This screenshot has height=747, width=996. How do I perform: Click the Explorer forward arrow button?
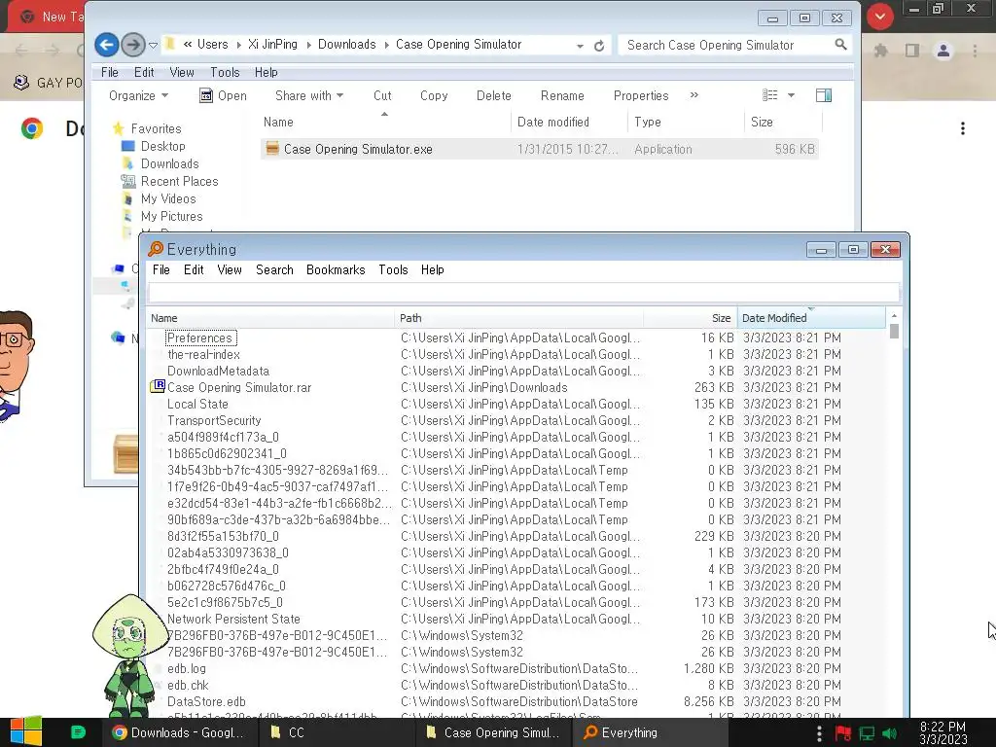(x=132, y=45)
